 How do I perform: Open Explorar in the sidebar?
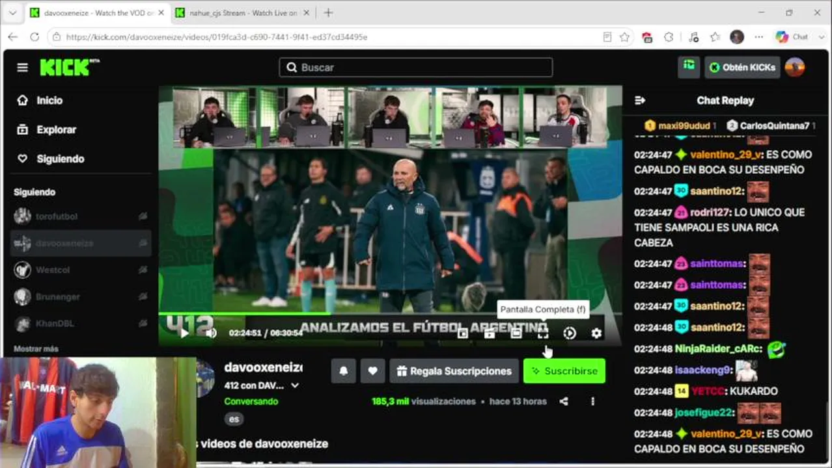coord(47,129)
